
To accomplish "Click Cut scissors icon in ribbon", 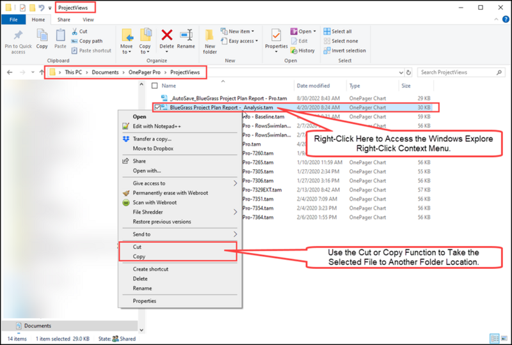I will (x=74, y=31).
